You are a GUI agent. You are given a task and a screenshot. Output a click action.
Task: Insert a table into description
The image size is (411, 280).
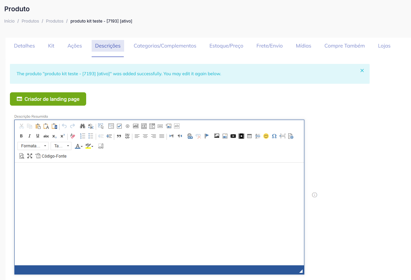pos(250,136)
